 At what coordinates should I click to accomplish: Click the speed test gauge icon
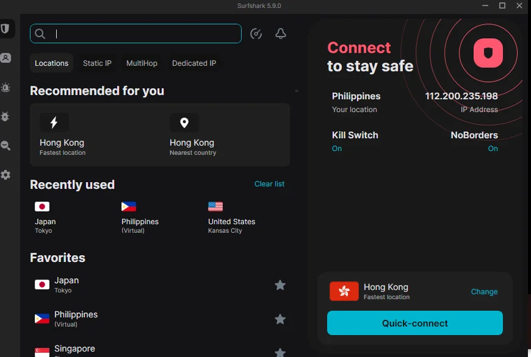click(256, 34)
